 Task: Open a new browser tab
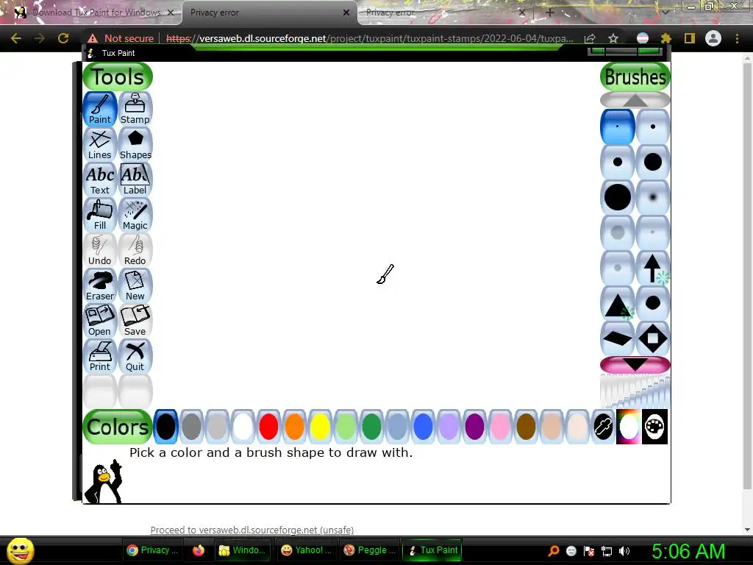550,13
